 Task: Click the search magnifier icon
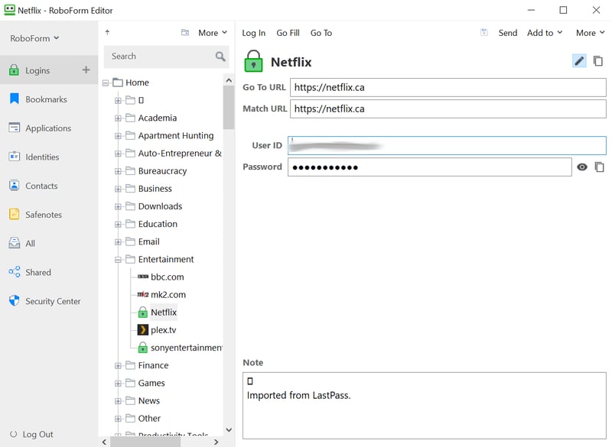[x=220, y=57]
